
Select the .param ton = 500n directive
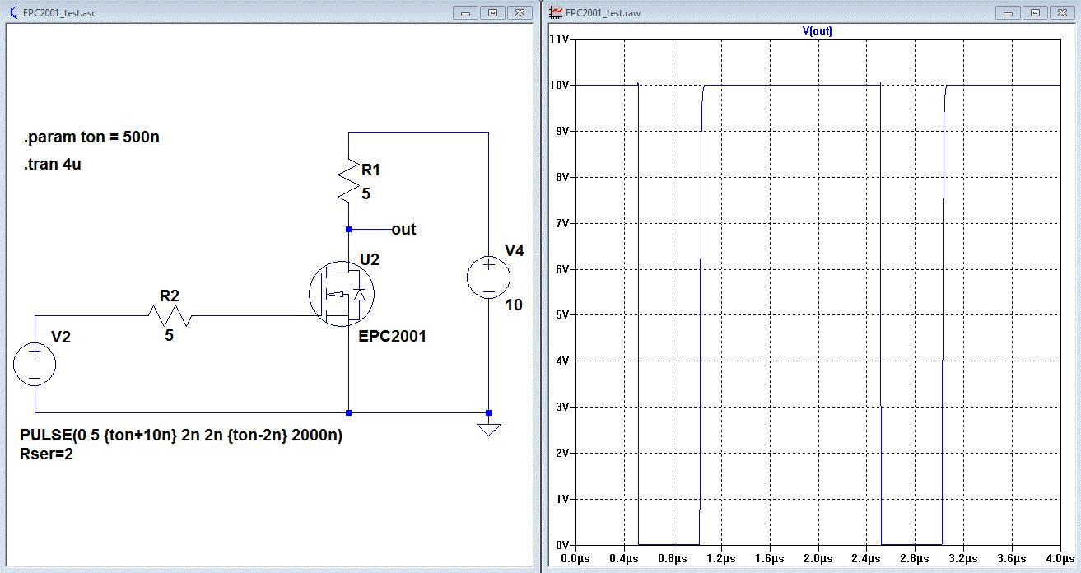[91, 137]
